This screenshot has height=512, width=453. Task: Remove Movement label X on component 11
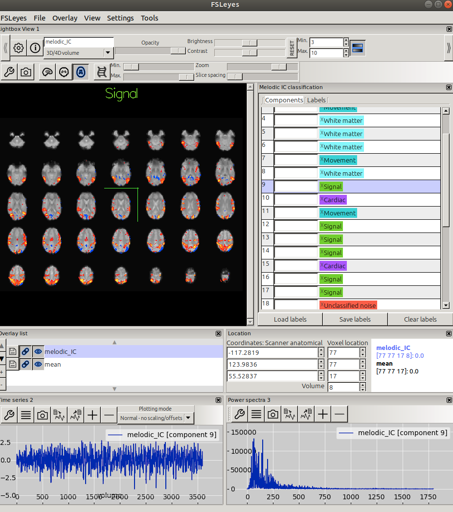point(322,212)
